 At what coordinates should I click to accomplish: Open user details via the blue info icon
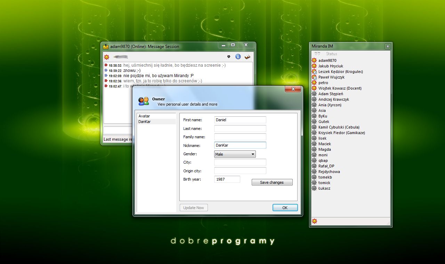pos(238,57)
